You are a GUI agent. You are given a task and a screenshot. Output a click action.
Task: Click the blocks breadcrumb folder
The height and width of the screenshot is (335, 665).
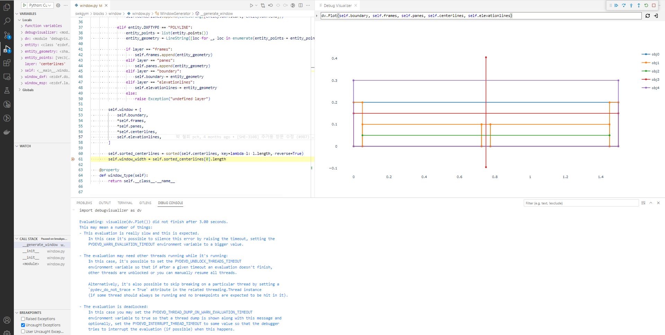(x=99, y=14)
